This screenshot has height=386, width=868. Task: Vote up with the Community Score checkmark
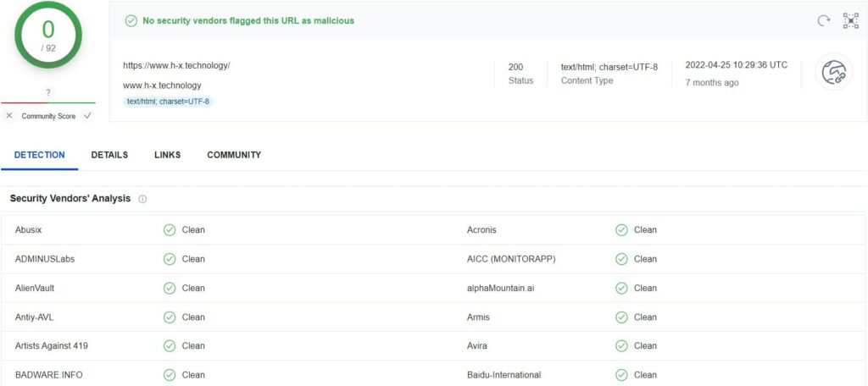coord(87,116)
